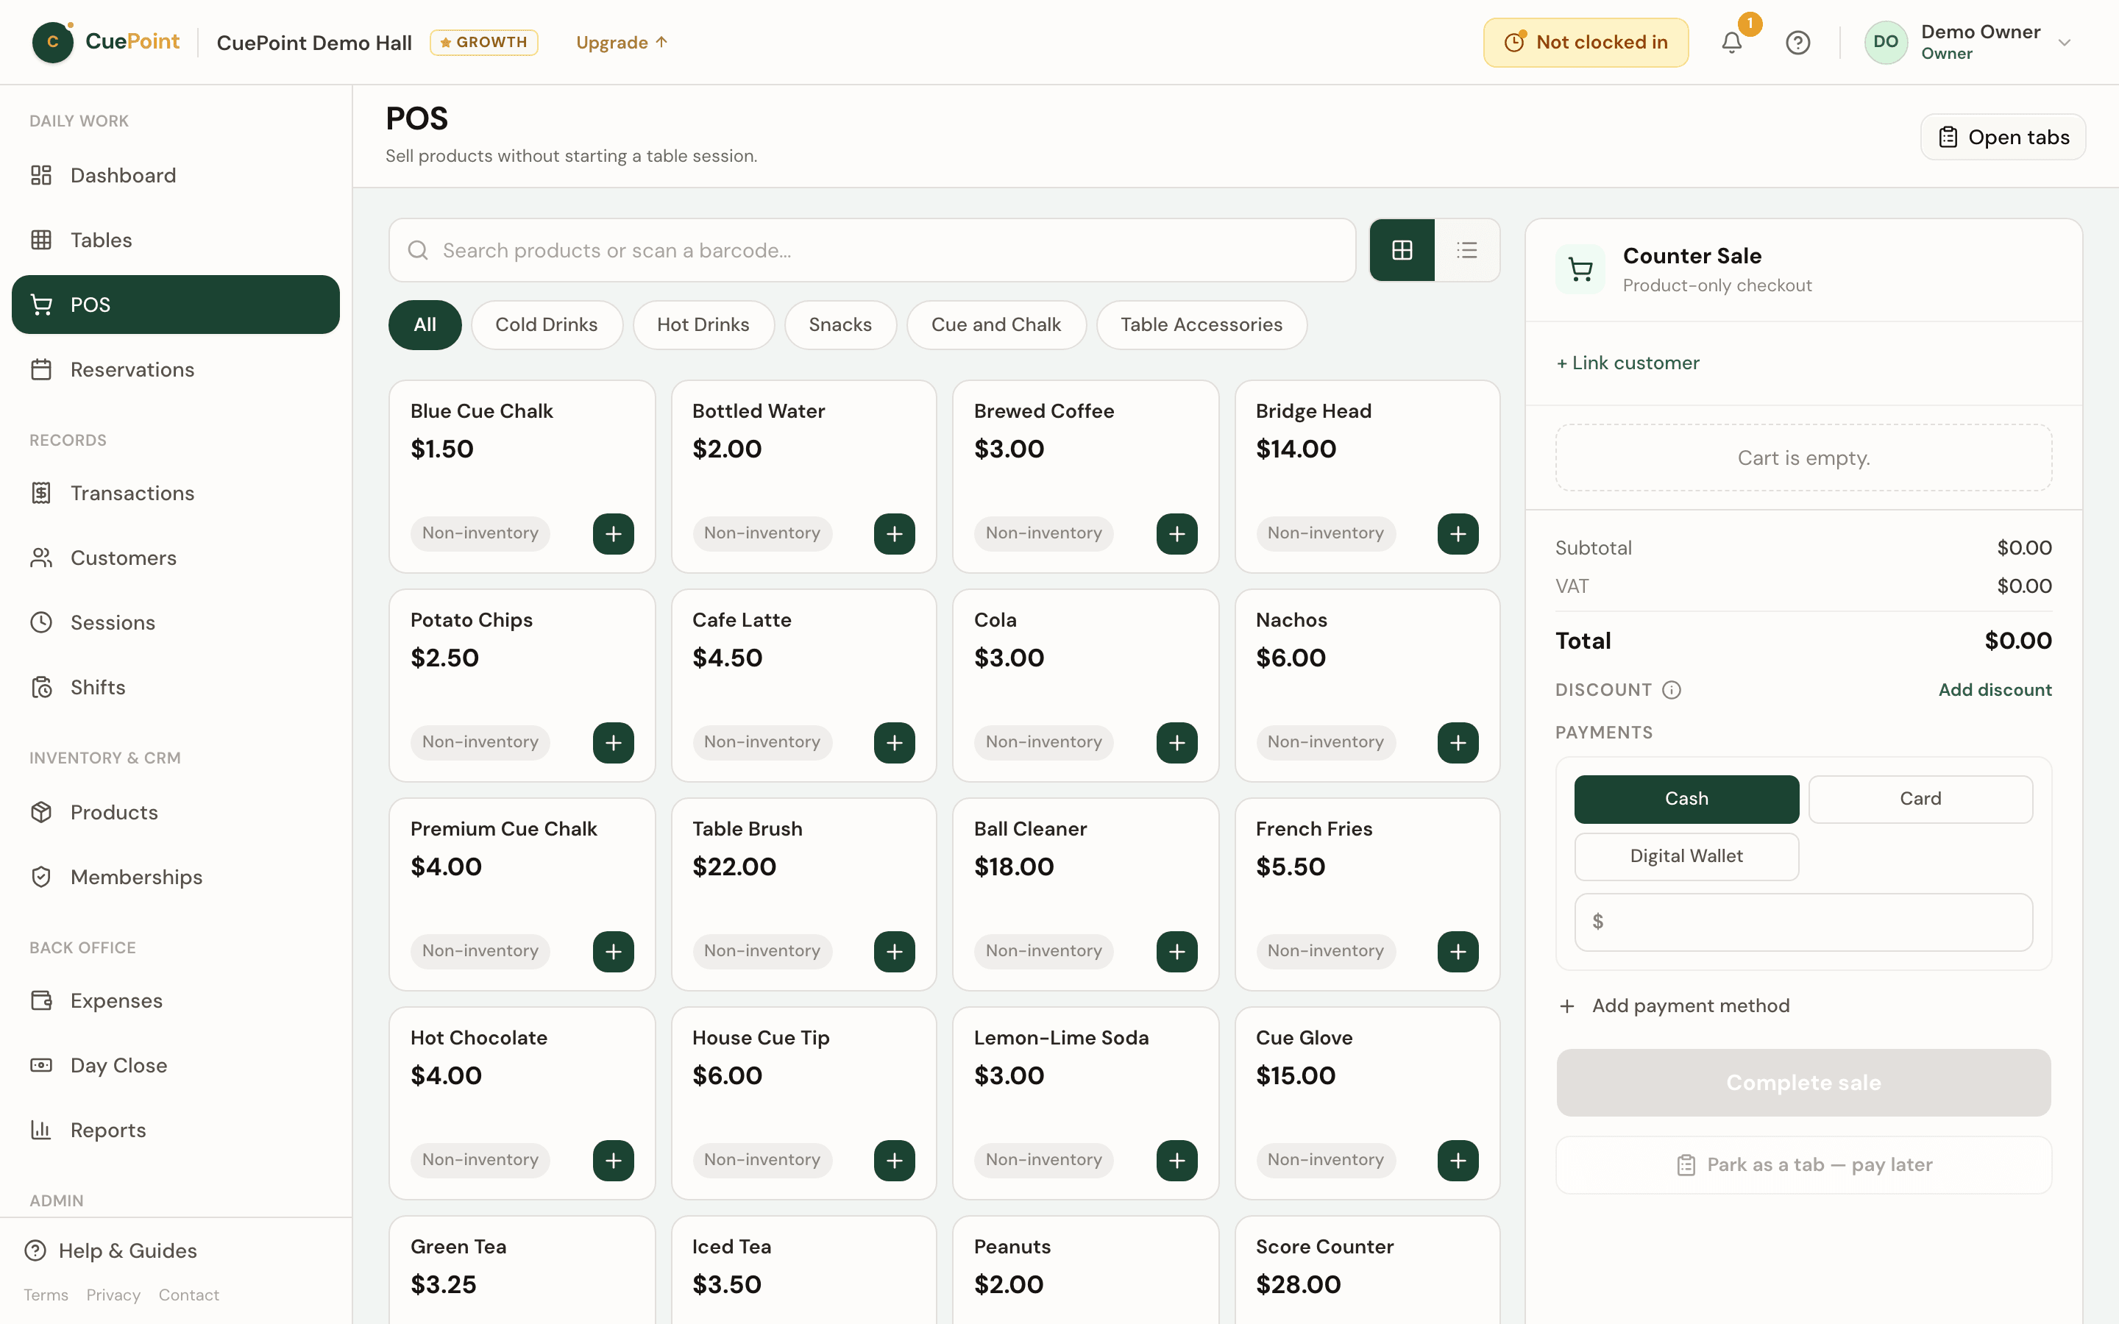
Task: Open Privacy link in footer
Action: [113, 1295]
